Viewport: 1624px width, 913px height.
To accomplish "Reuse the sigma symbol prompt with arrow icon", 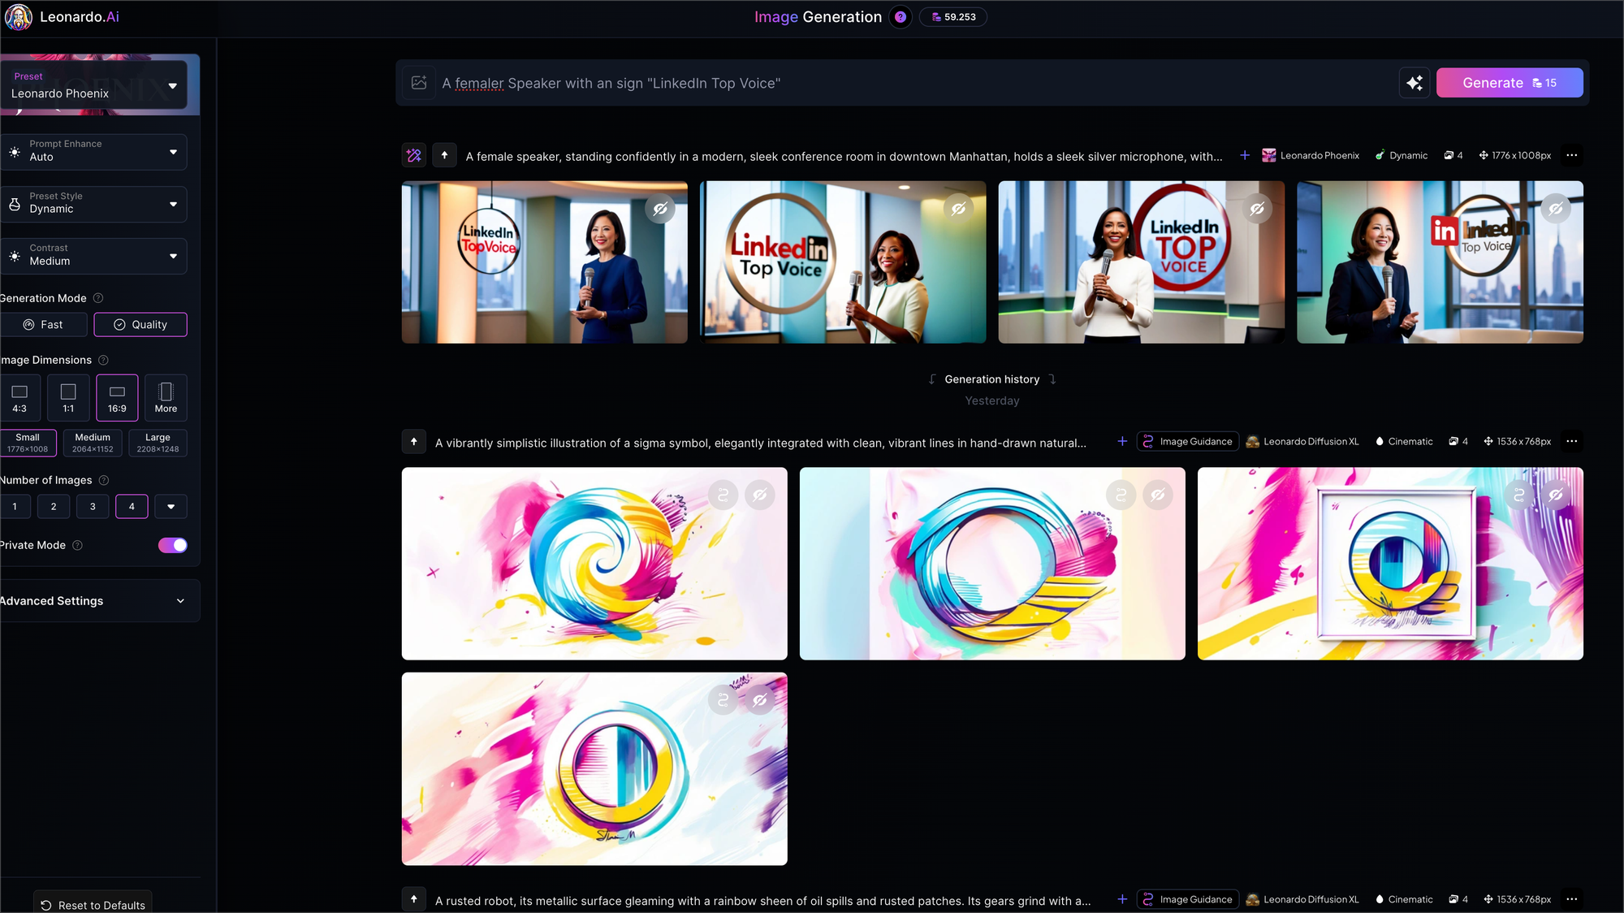I will [x=414, y=442].
